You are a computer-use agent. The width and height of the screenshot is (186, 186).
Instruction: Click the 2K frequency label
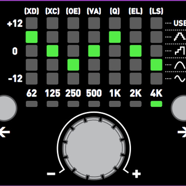[135, 93]
